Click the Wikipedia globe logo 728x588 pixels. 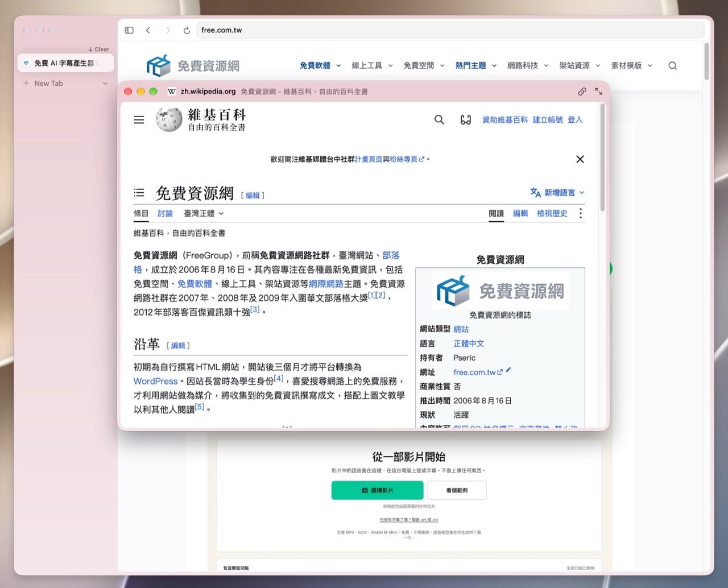point(169,119)
